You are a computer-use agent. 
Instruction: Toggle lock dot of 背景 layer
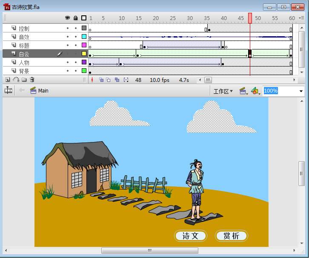coord(76,71)
